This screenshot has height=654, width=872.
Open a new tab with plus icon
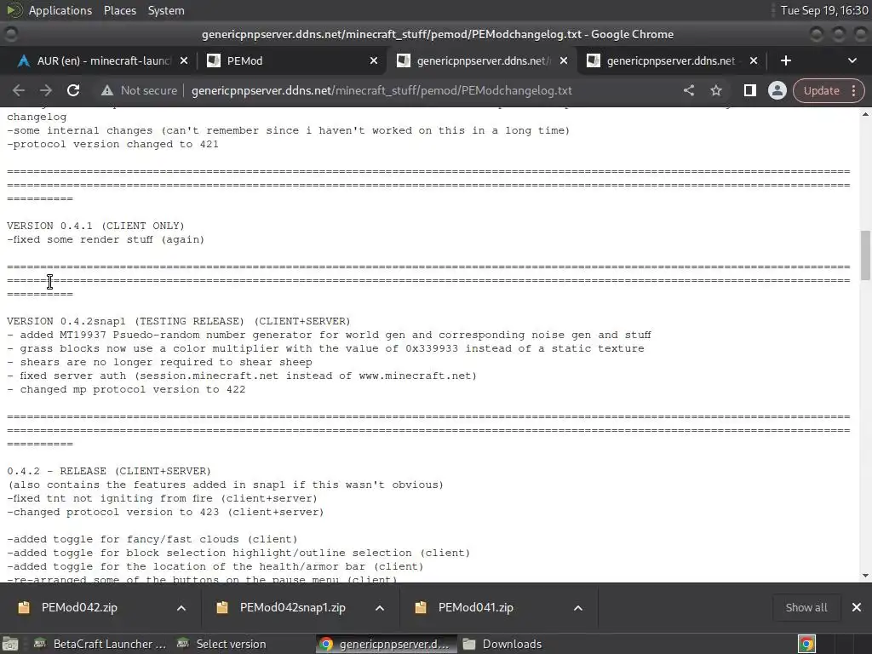pos(785,60)
